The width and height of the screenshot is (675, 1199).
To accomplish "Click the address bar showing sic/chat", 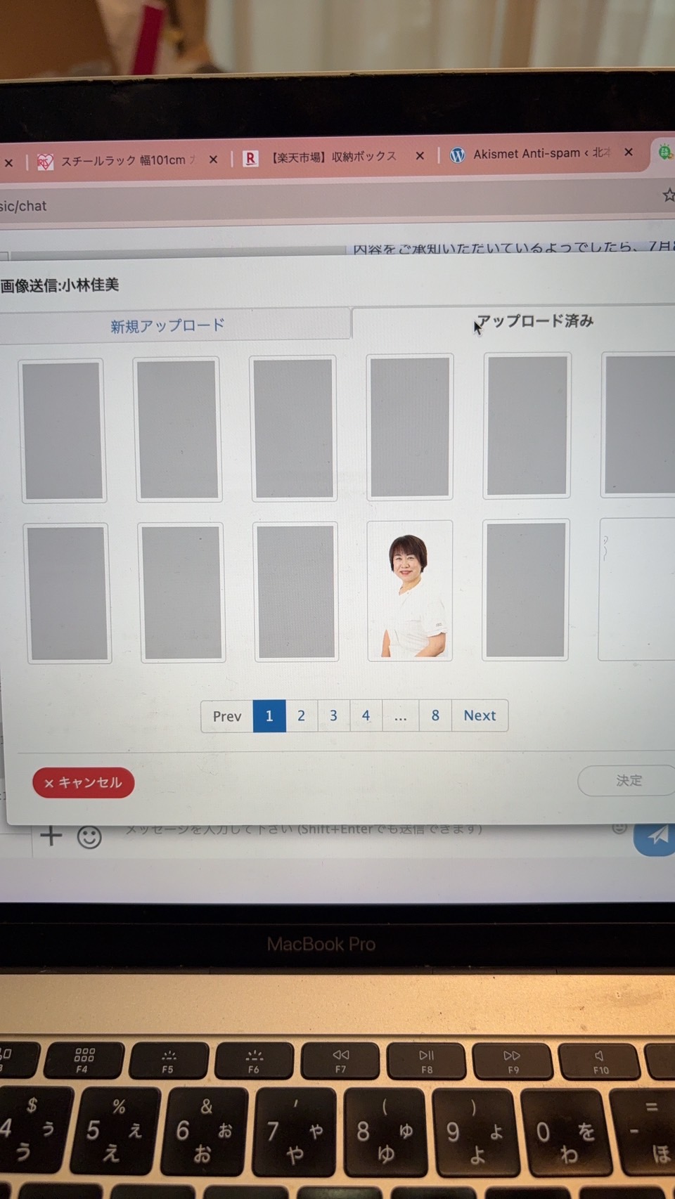I will click(330, 204).
